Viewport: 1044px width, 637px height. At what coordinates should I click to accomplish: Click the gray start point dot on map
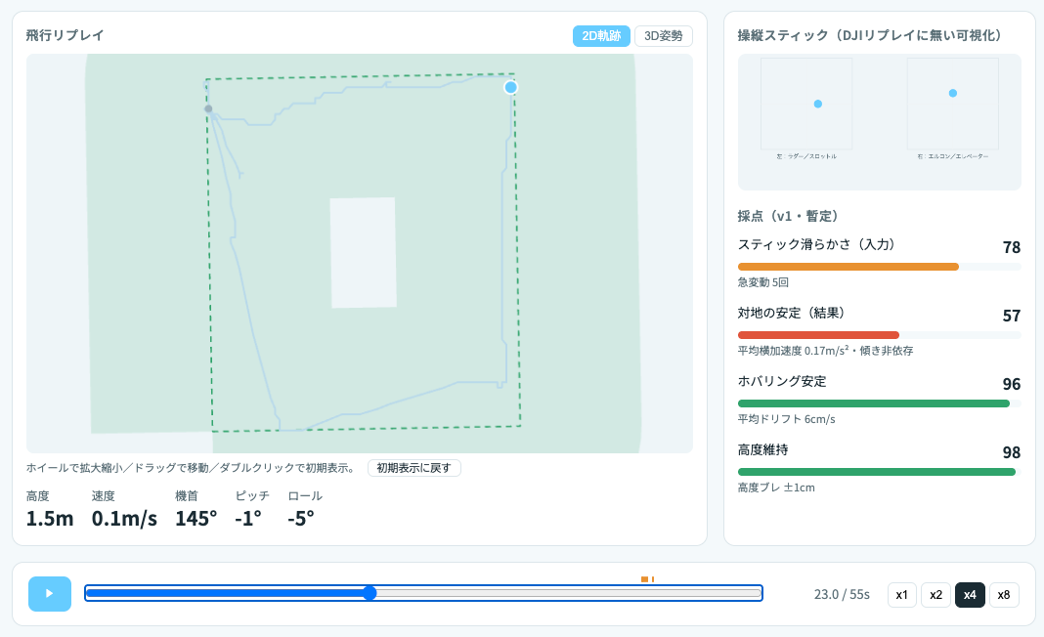[208, 108]
